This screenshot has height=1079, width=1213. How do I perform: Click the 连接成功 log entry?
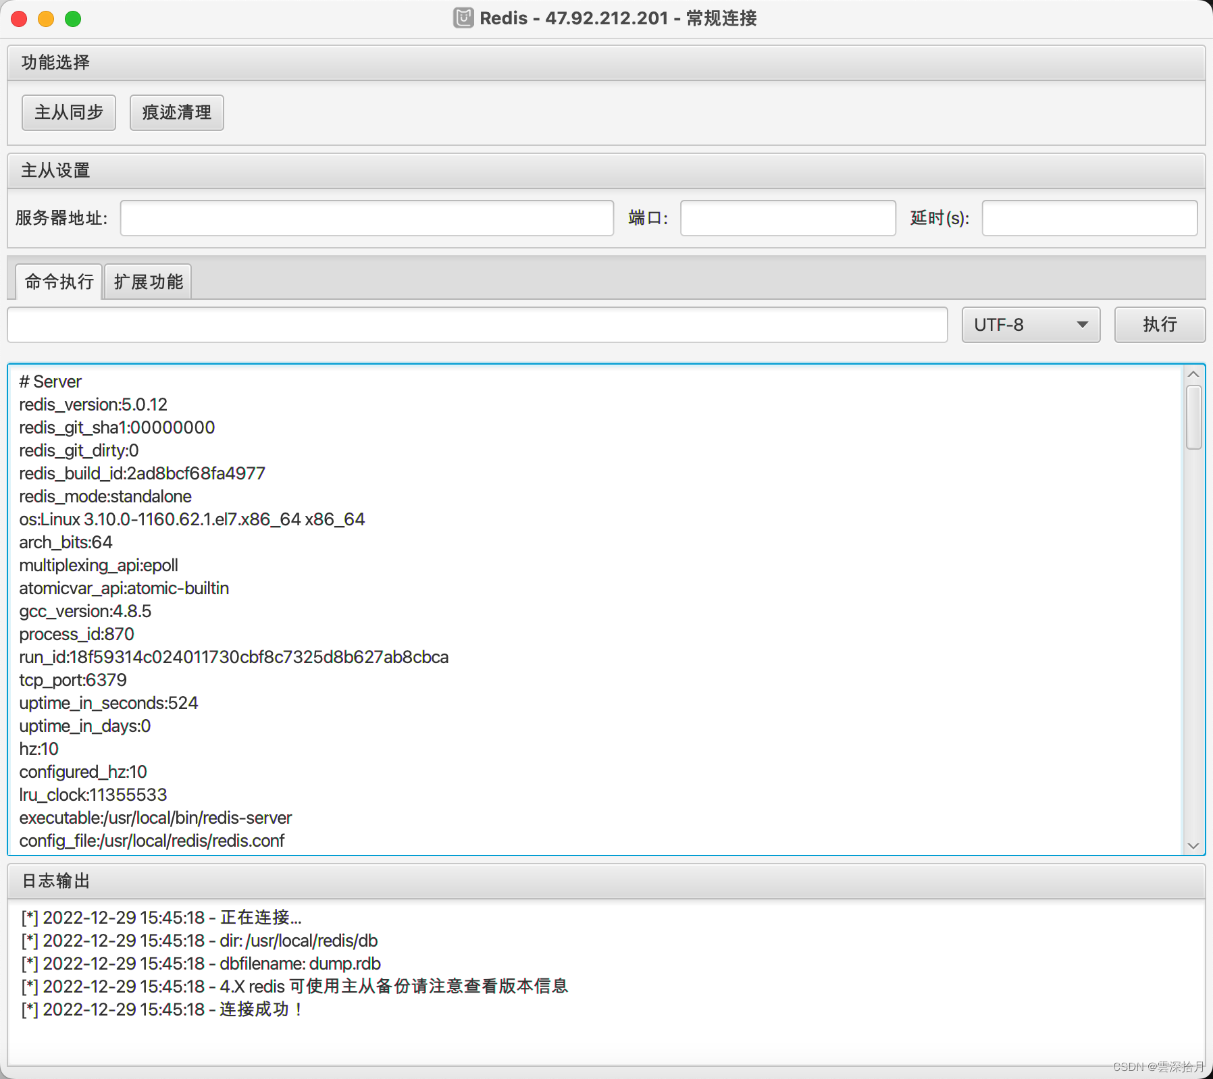coord(162,1009)
